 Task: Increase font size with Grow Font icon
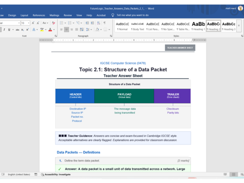tap(33, 23)
